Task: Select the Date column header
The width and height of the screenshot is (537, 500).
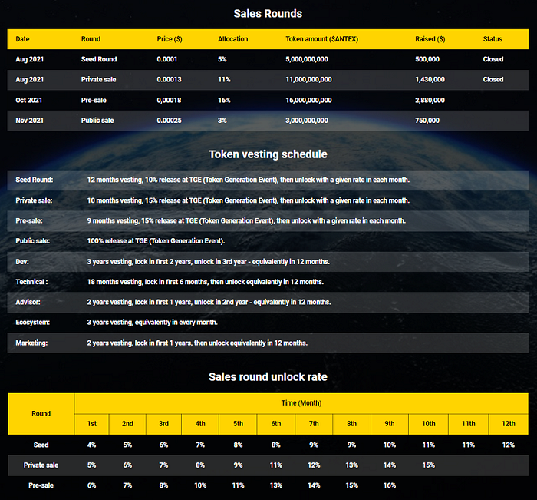Action: [x=22, y=39]
